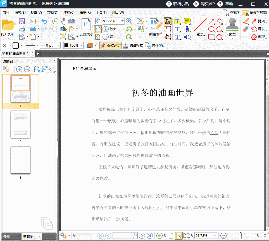
Task: Select the Underline text tool
Action: coord(177,37)
